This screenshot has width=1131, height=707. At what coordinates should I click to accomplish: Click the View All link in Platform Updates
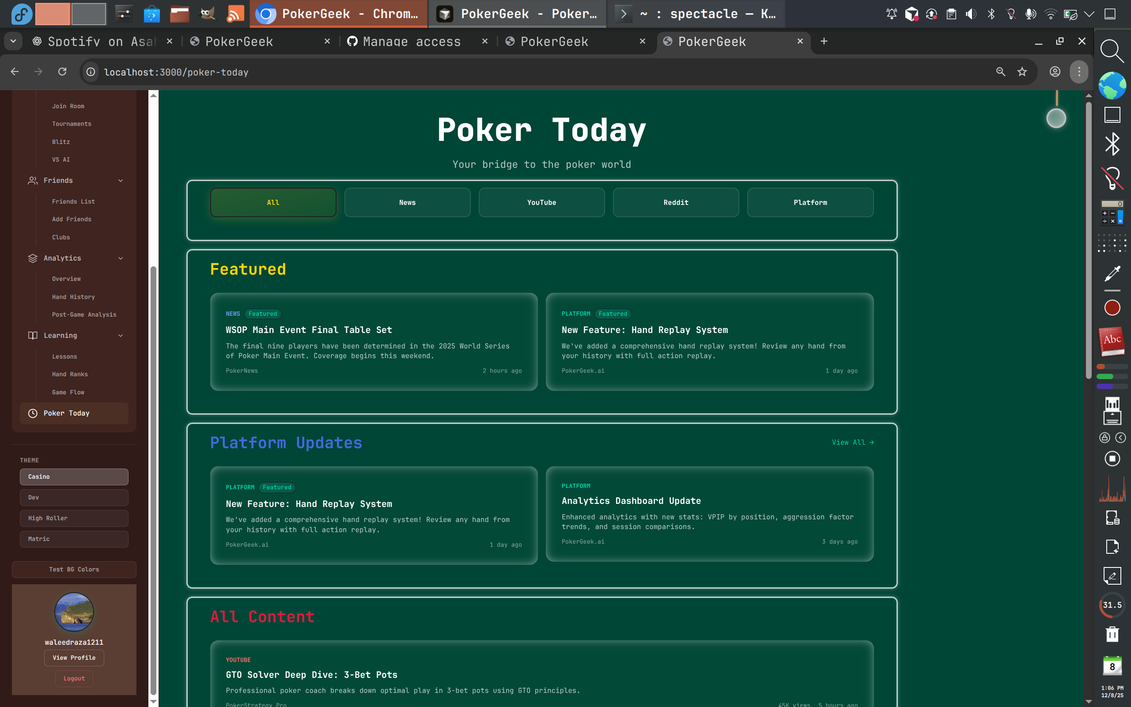(852, 442)
